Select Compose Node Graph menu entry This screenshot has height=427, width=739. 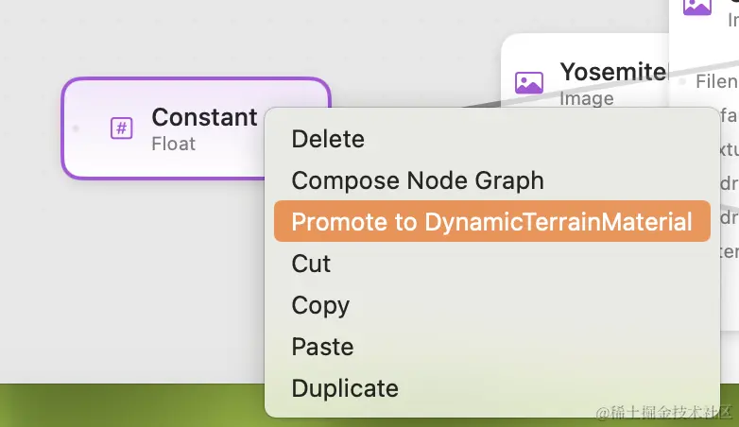pyautogui.click(x=418, y=180)
